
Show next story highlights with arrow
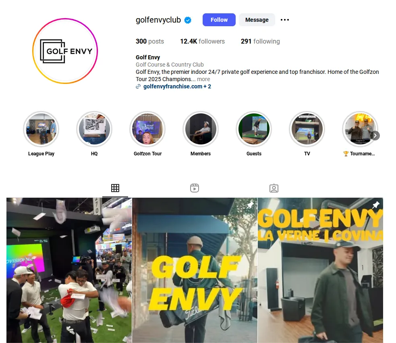pos(375,136)
